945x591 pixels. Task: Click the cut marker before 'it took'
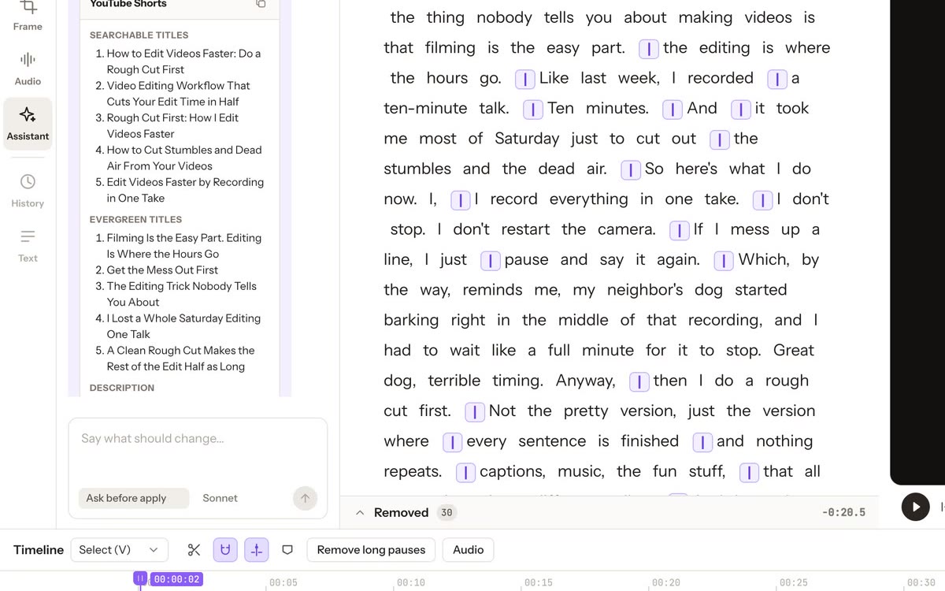pyautogui.click(x=741, y=110)
